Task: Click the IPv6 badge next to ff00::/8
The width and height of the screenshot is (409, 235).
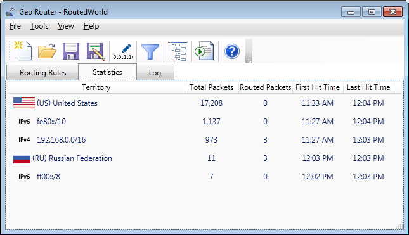Action: [24, 177]
